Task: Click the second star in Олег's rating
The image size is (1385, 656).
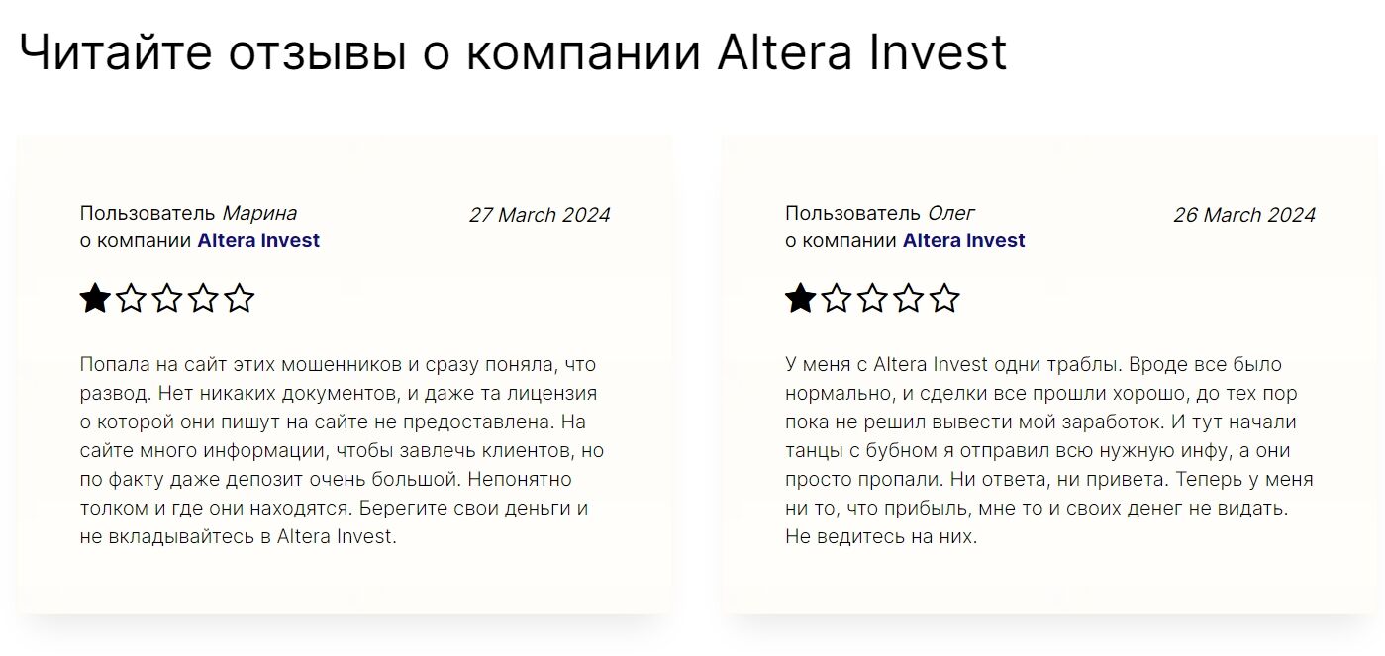Action: click(x=837, y=298)
